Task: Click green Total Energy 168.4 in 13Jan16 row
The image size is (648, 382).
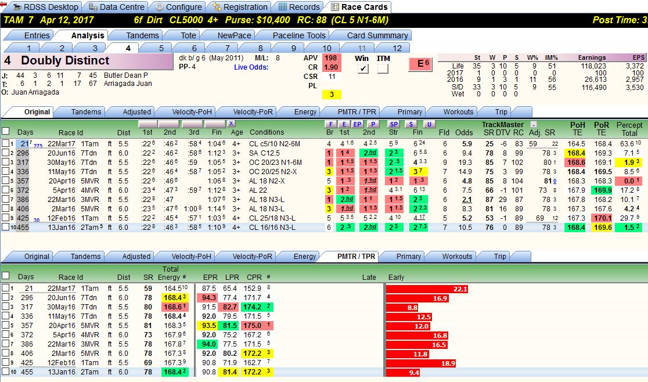Action: (175, 372)
